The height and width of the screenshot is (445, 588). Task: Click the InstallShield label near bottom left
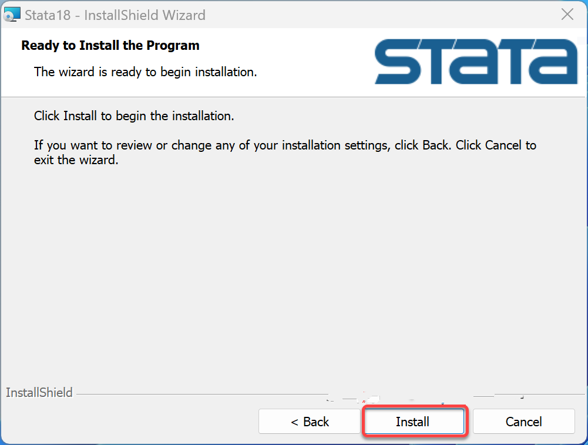[39, 393]
